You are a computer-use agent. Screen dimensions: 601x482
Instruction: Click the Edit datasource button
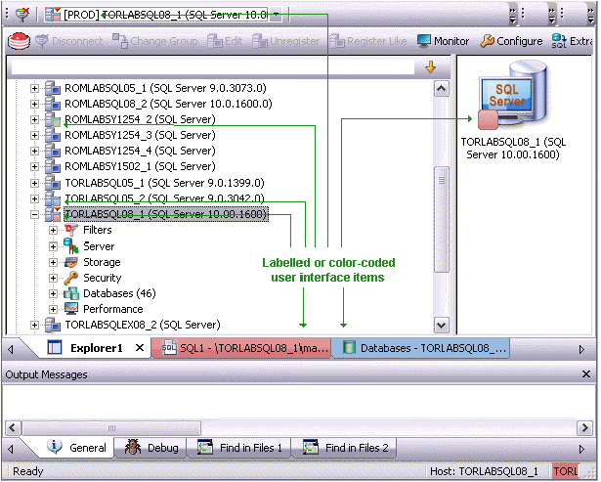tap(225, 41)
